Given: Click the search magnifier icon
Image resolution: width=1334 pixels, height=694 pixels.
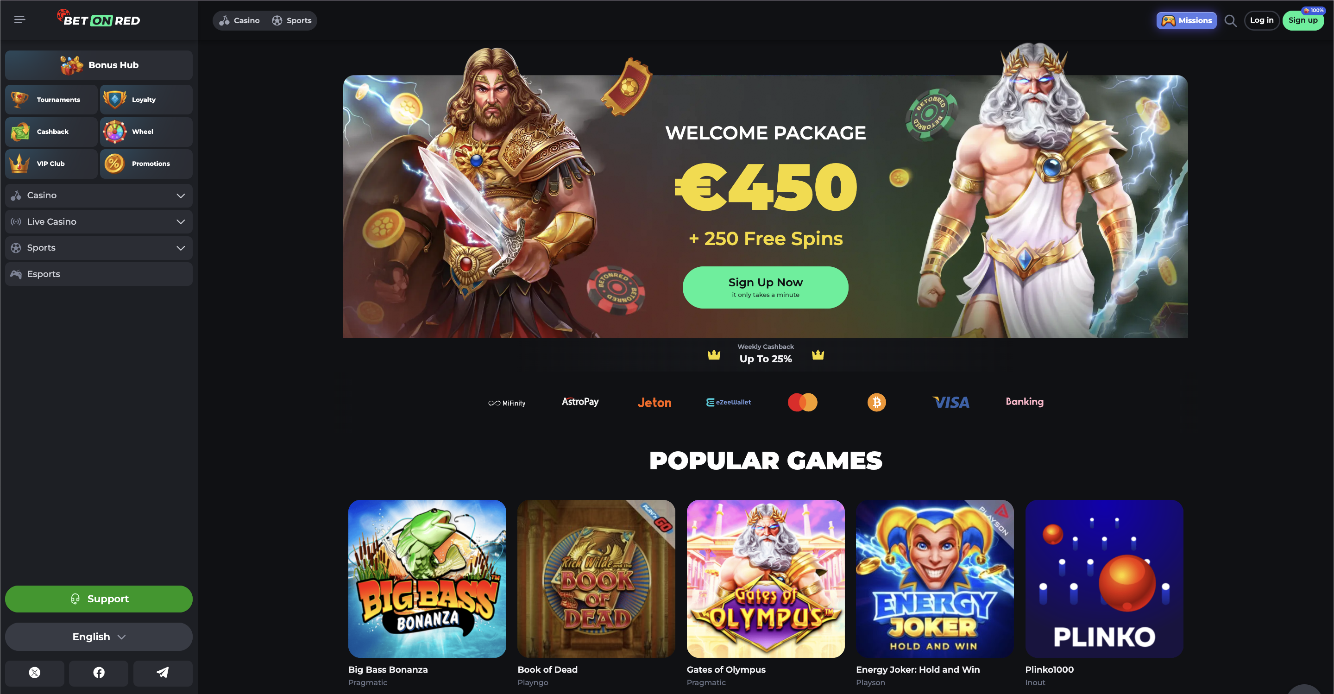Looking at the screenshot, I should click(1230, 21).
